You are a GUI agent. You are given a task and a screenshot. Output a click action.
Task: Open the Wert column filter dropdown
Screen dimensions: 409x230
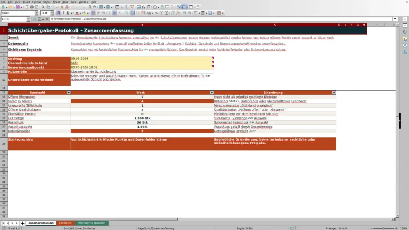[212, 93]
